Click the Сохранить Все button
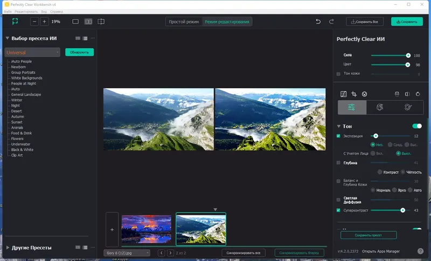This screenshot has height=261, width=431. (x=365, y=22)
